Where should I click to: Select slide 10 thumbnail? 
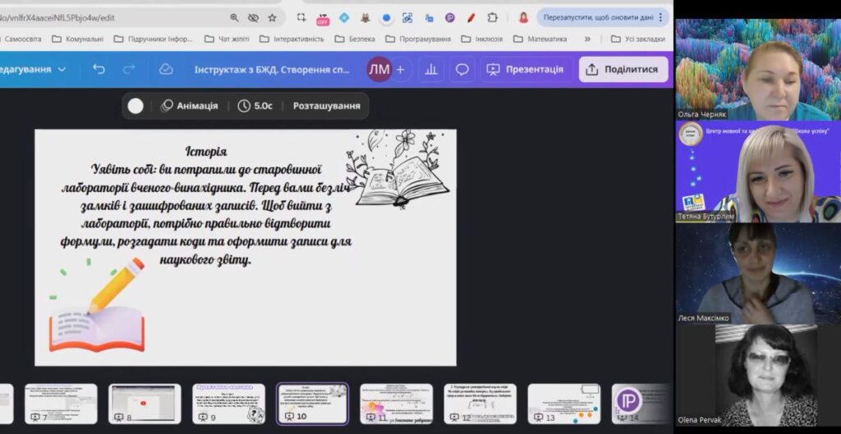tap(313, 404)
